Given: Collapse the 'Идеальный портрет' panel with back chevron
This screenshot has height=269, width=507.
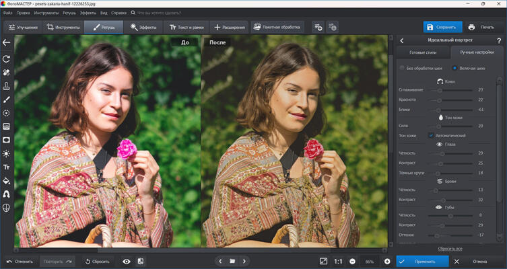Looking at the screenshot, I should (x=402, y=41).
